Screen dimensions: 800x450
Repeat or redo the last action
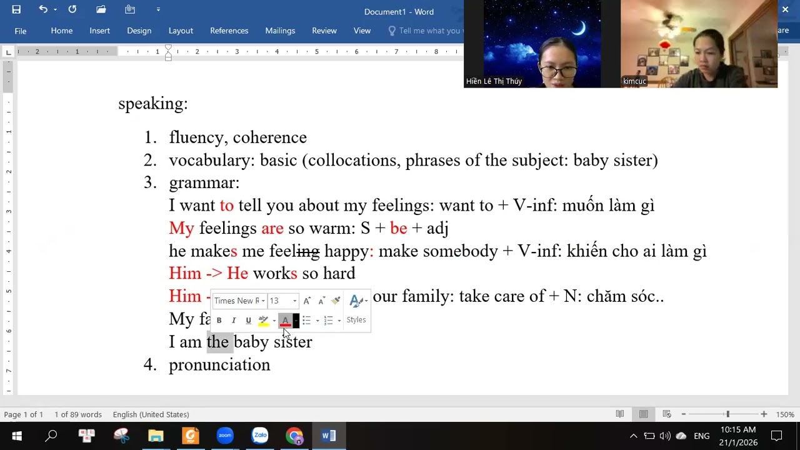72,9
